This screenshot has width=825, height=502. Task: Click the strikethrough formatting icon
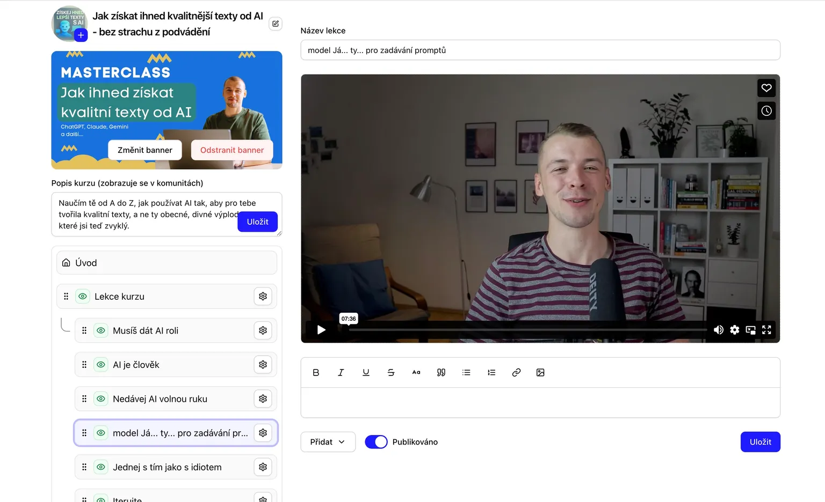pos(391,373)
